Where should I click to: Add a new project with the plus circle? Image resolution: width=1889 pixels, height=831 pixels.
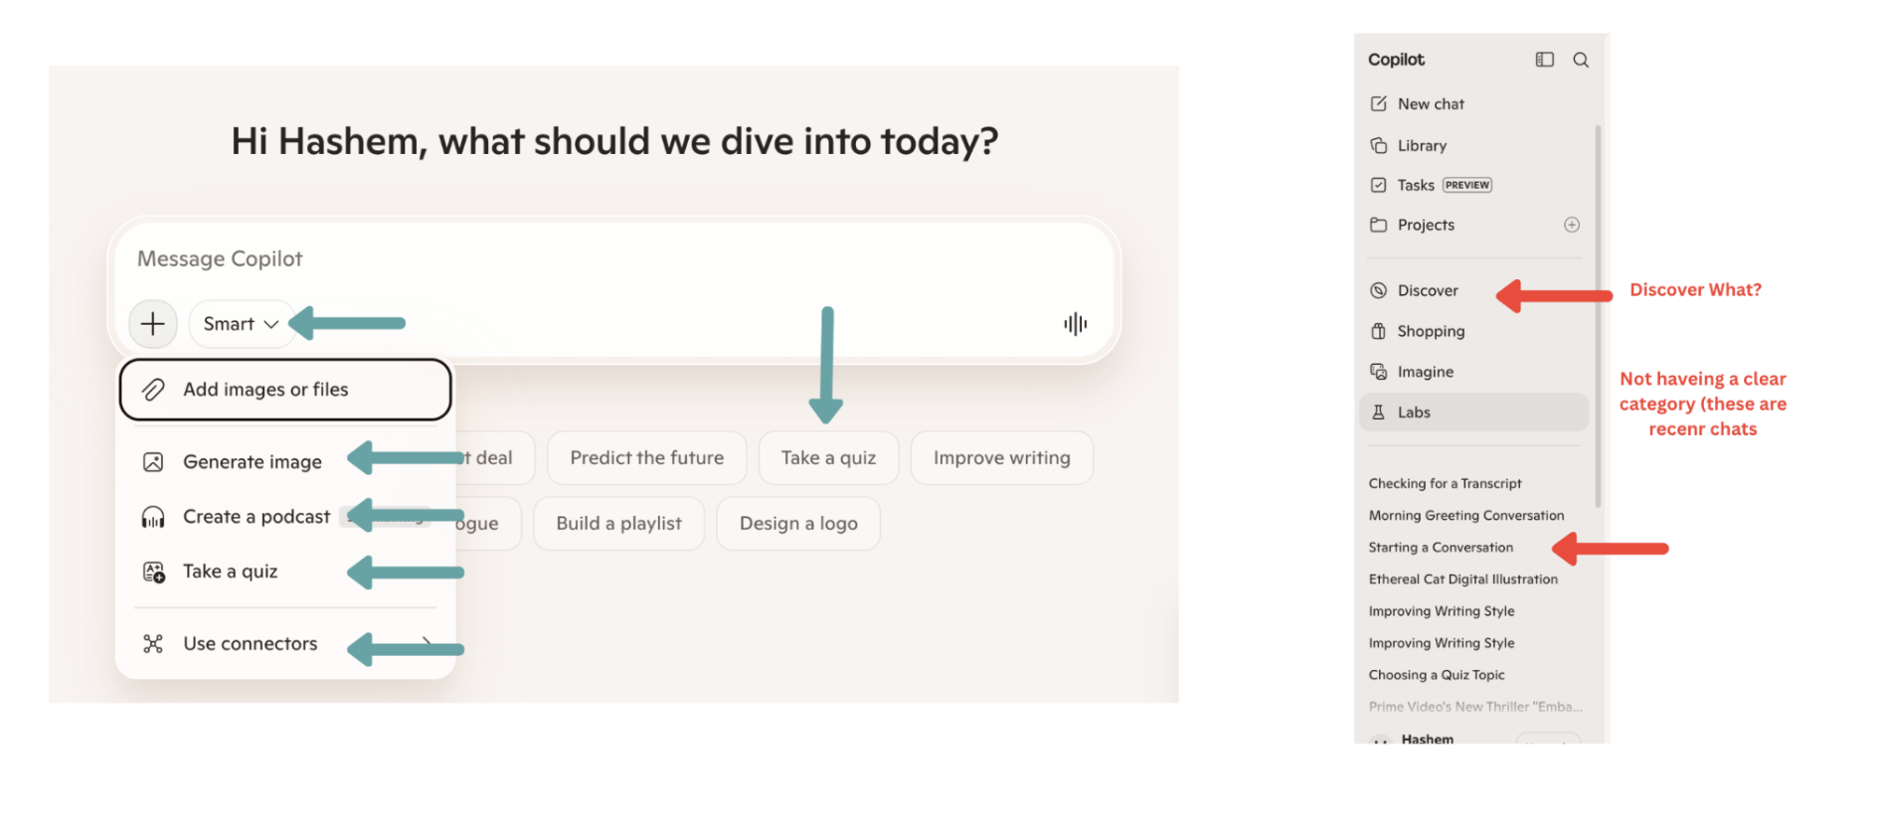pyautogui.click(x=1572, y=225)
